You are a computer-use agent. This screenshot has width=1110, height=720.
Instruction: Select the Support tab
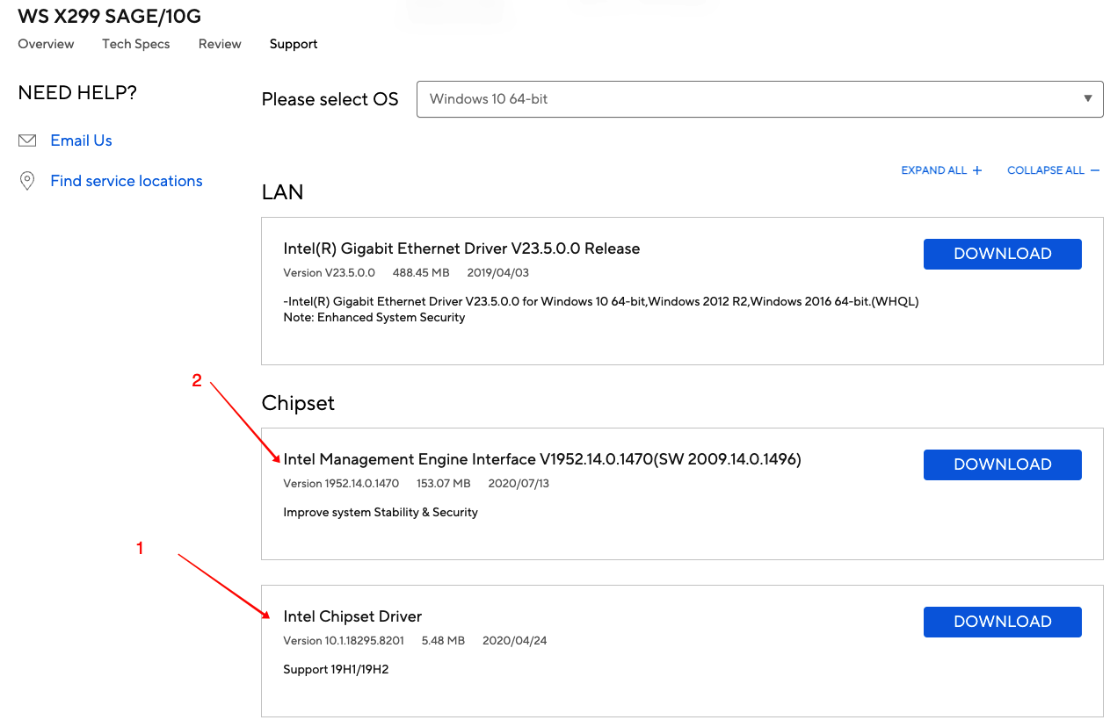(x=294, y=44)
